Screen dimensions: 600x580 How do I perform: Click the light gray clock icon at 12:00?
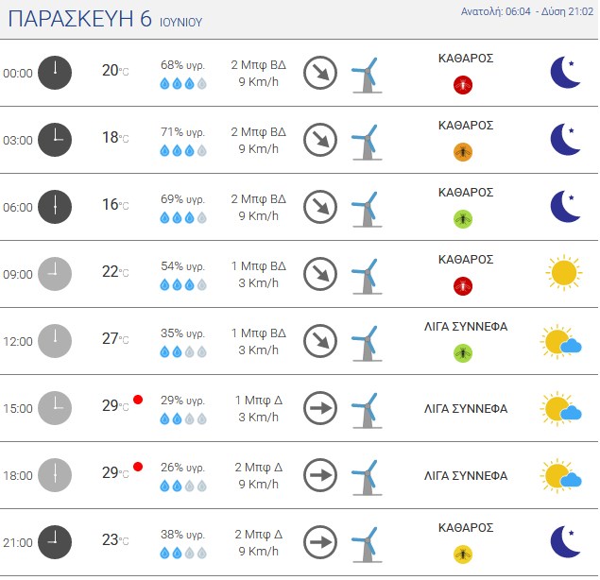(55, 341)
